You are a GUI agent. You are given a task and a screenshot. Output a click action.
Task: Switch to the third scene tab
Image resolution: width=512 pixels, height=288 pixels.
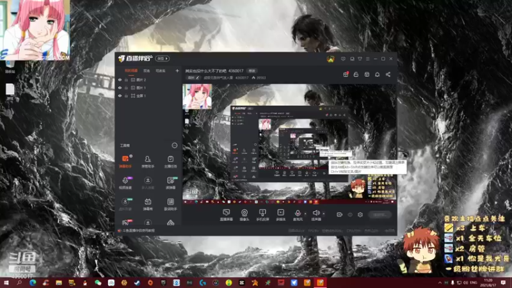coord(161,70)
